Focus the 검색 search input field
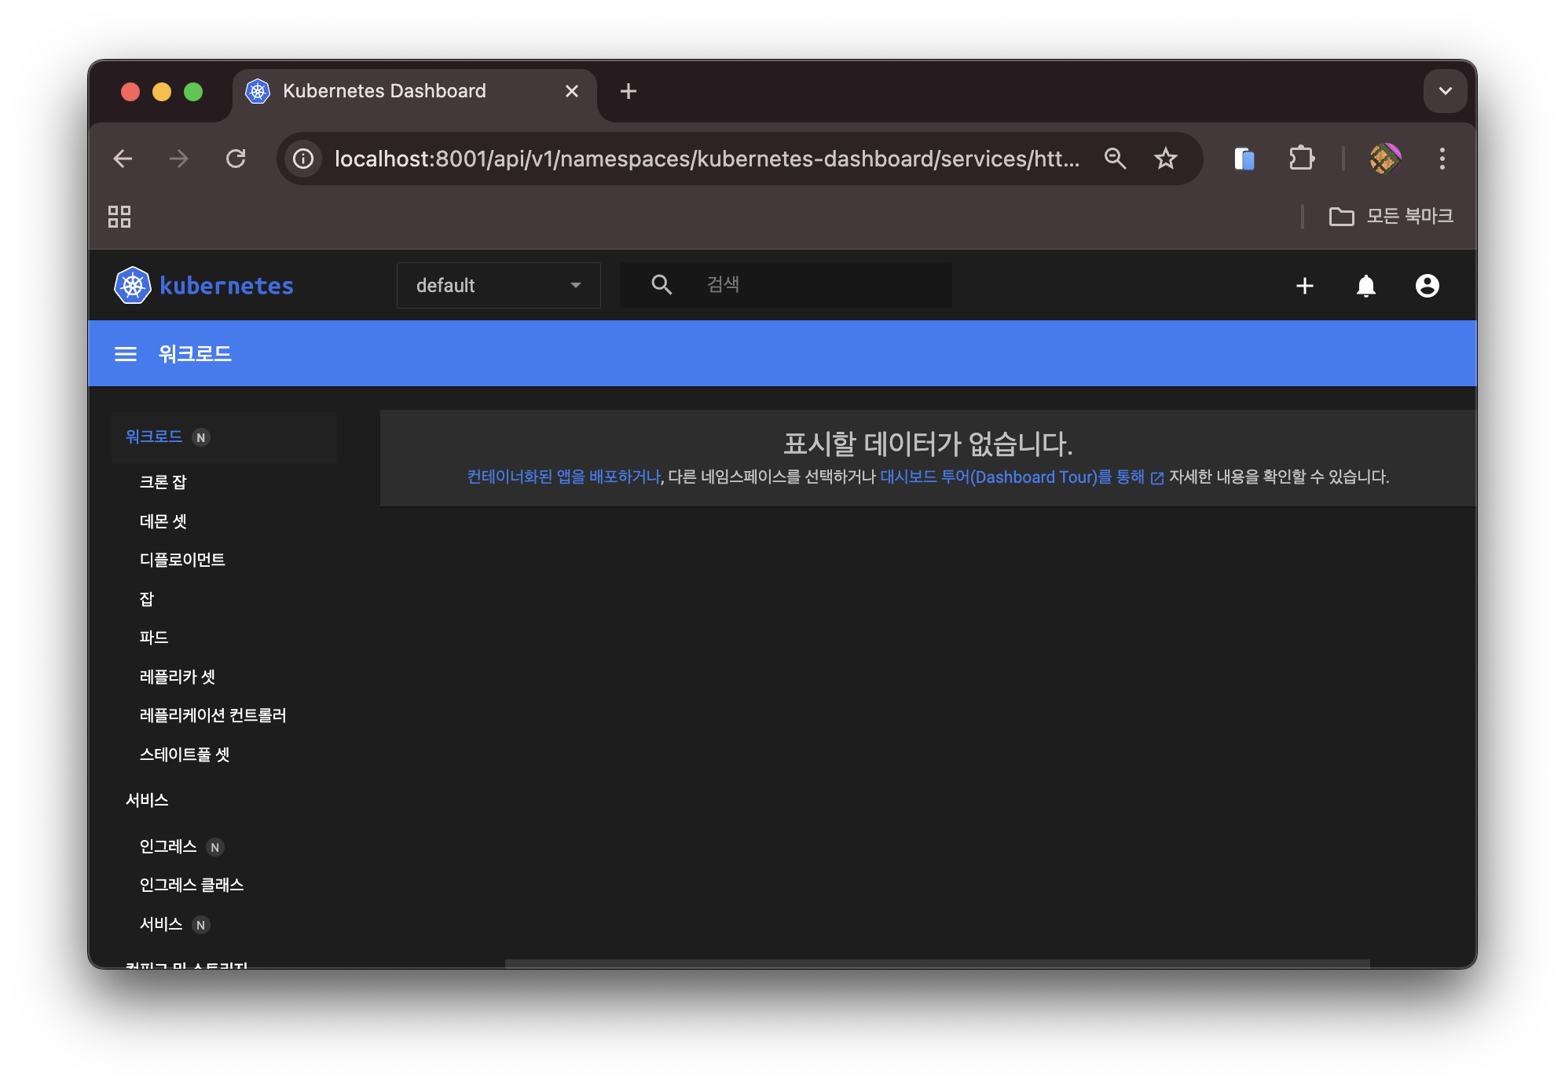 (817, 285)
